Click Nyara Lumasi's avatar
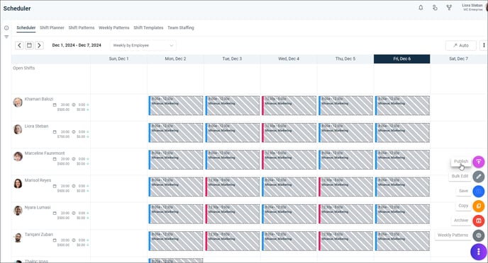Image resolution: width=488 pixels, height=263 pixels. [x=18, y=210]
